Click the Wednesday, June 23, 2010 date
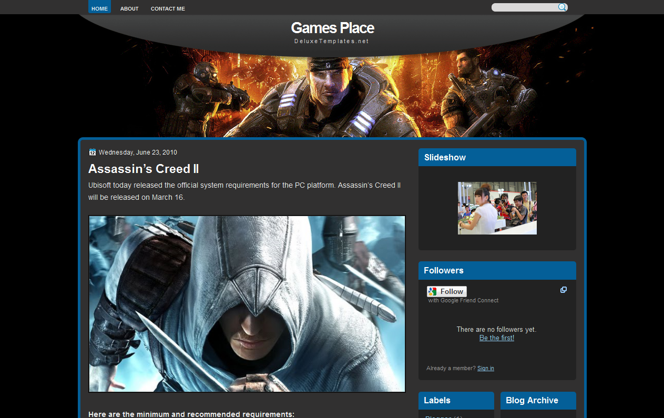Viewport: 664px width, 418px height. pos(138,152)
